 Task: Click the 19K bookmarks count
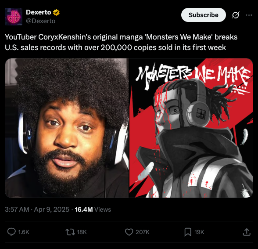tap(199, 232)
